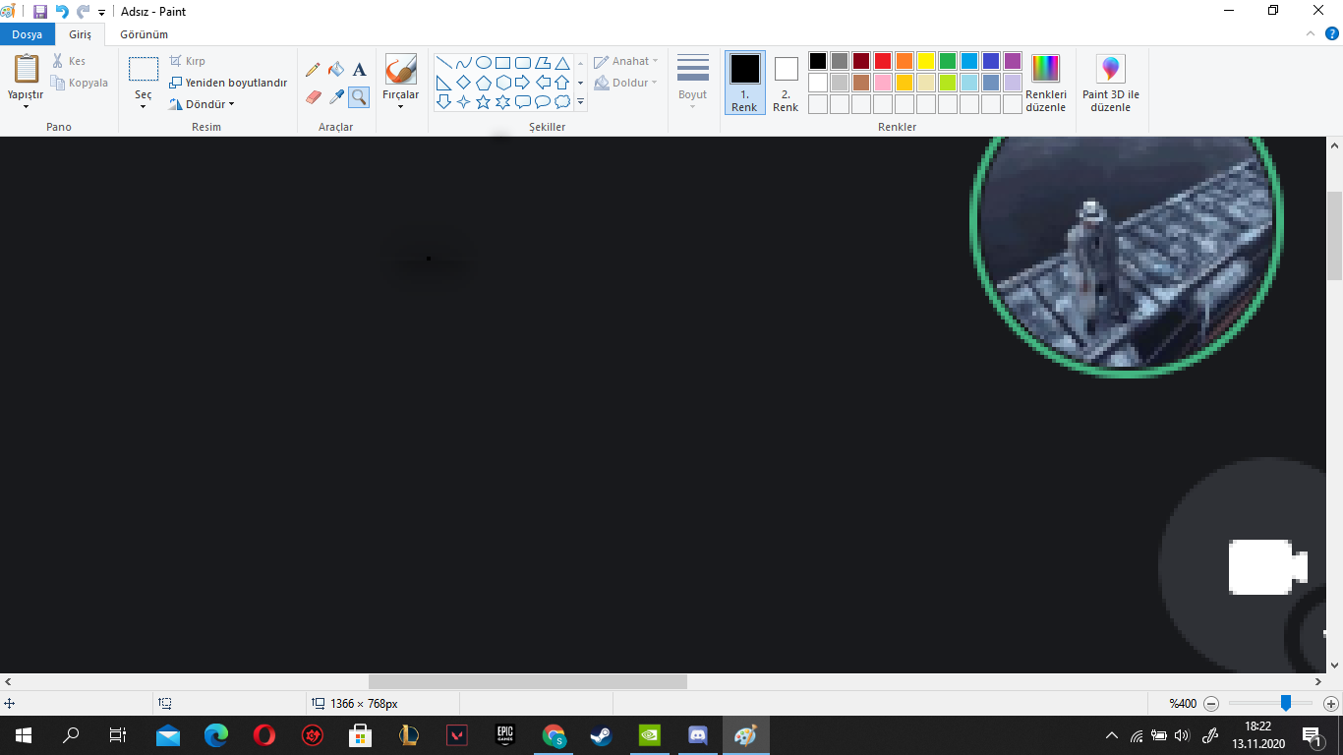The image size is (1343, 755).
Task: Choose the red color swatch
Action: tap(883, 61)
